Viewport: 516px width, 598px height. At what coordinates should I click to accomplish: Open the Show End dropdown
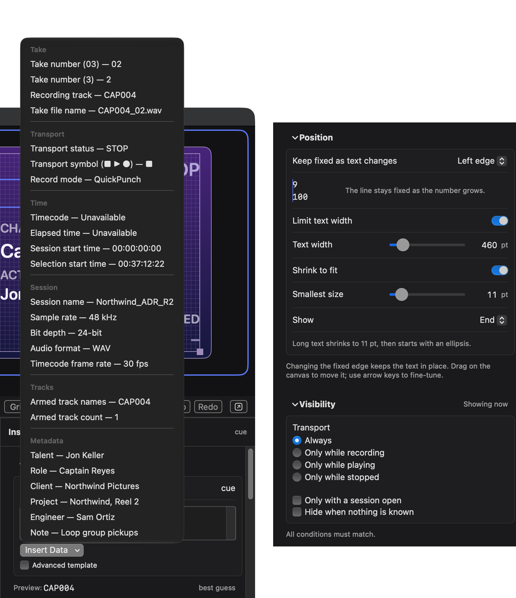click(x=493, y=320)
